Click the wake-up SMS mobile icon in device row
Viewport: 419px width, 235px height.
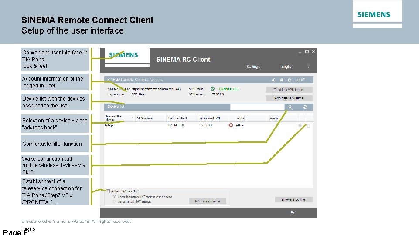point(308,126)
